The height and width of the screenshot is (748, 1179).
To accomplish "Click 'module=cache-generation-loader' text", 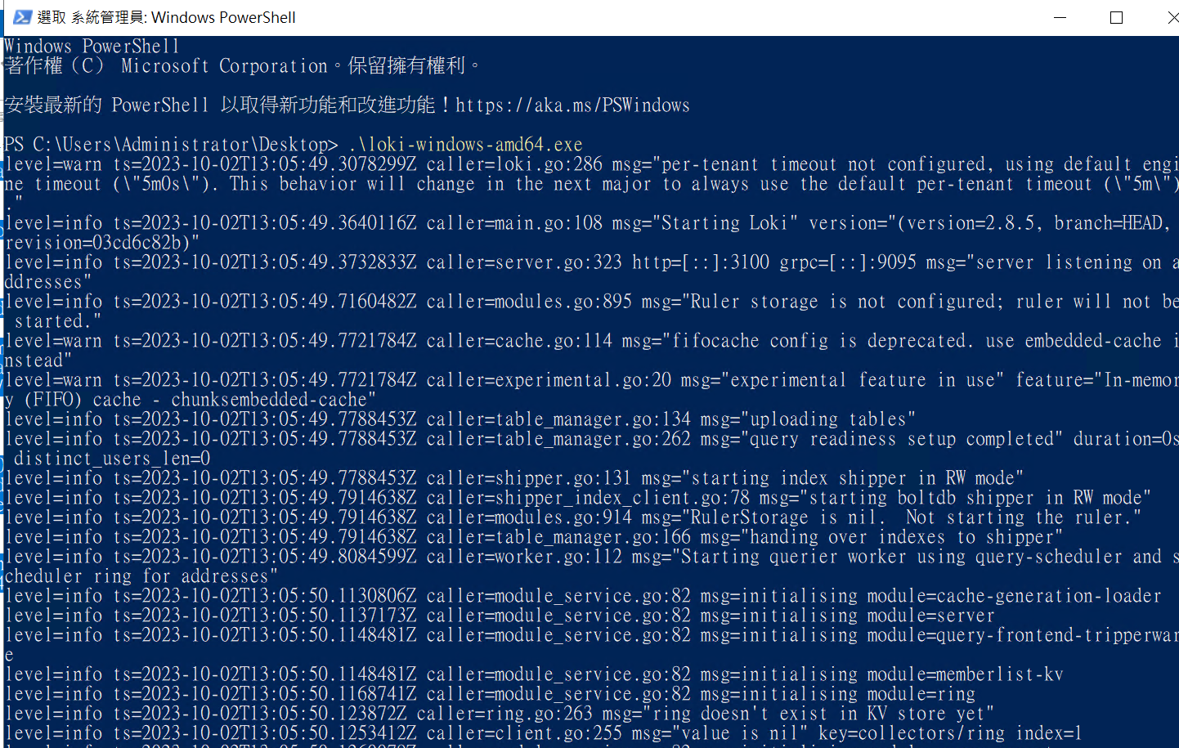I will pos(1014,596).
